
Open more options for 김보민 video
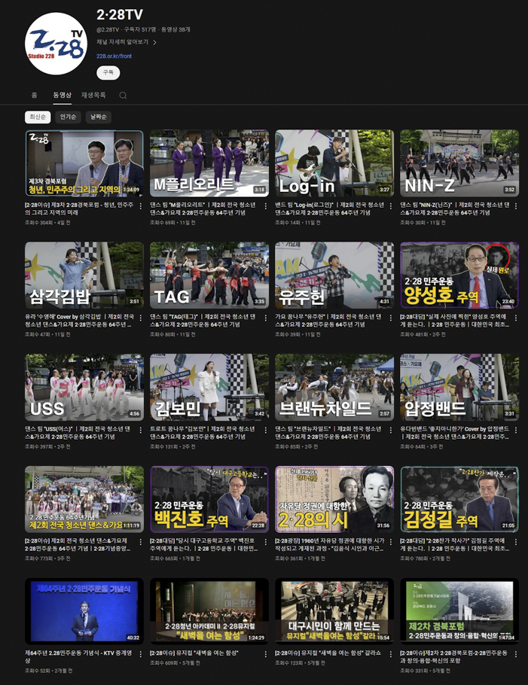265,430
